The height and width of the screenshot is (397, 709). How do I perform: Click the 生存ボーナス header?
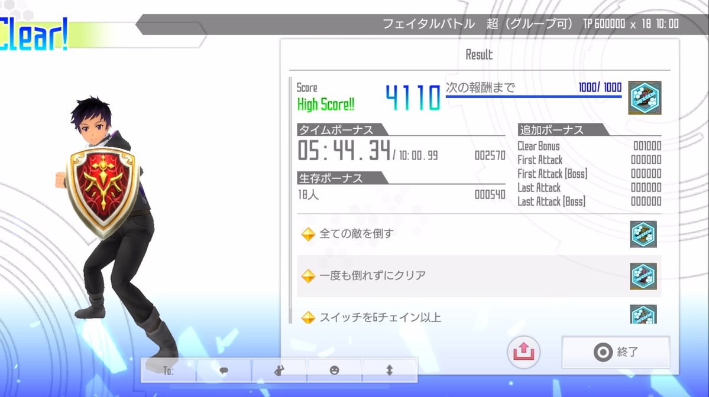pyautogui.click(x=331, y=178)
